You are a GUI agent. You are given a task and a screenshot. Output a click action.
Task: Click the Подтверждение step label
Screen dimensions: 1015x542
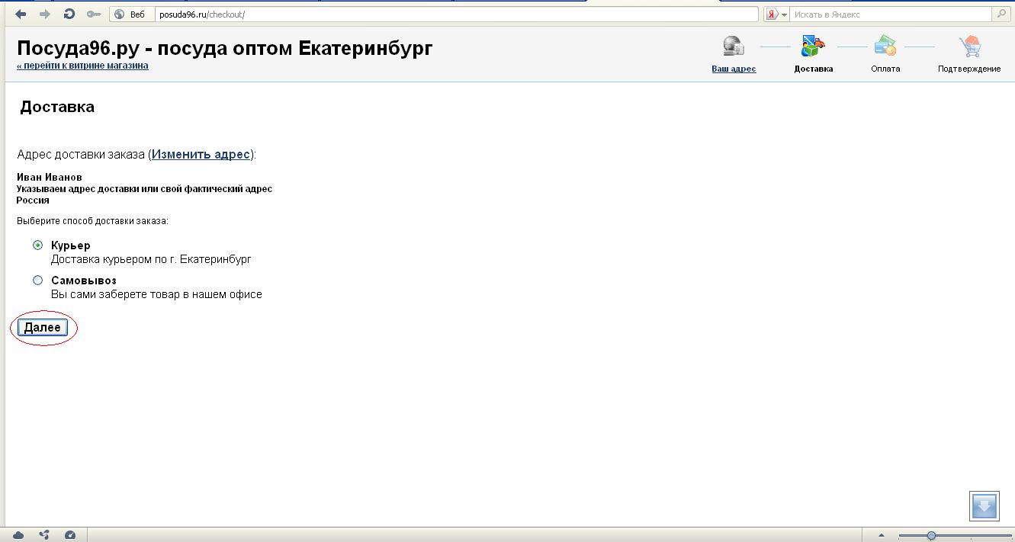(969, 69)
